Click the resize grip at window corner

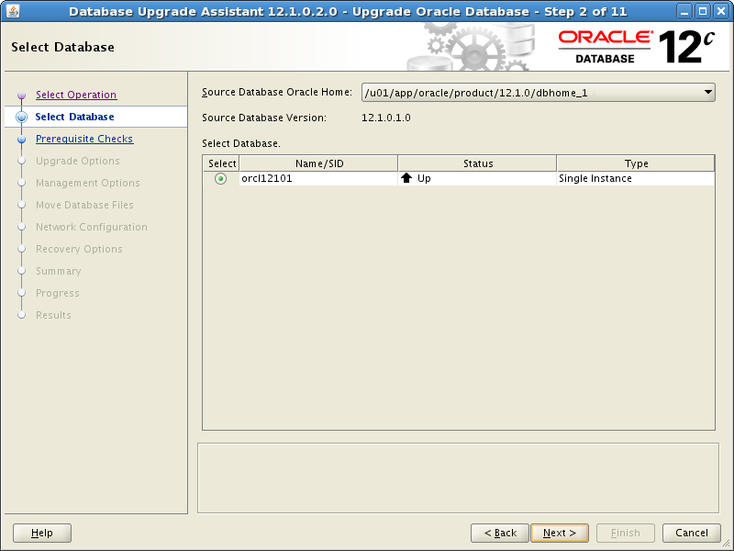(x=727, y=544)
